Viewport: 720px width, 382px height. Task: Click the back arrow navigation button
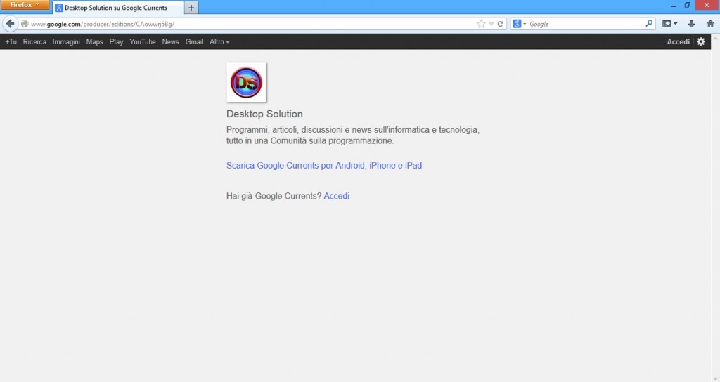[11, 24]
